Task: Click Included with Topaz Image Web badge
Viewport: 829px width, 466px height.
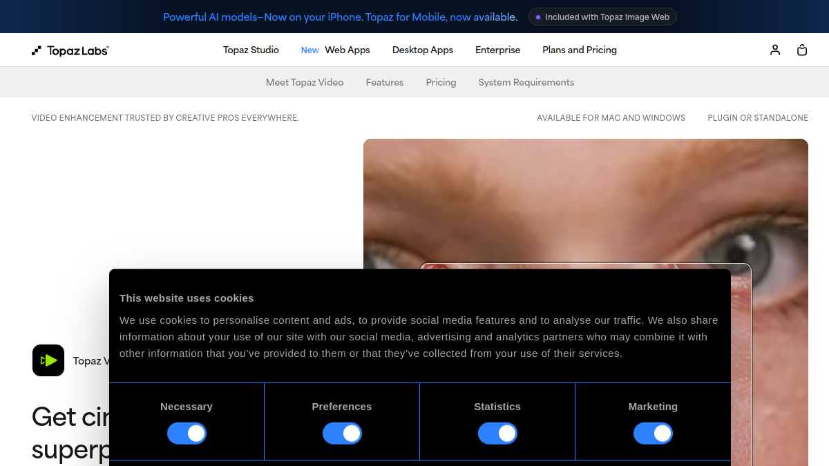Action: [x=602, y=17]
